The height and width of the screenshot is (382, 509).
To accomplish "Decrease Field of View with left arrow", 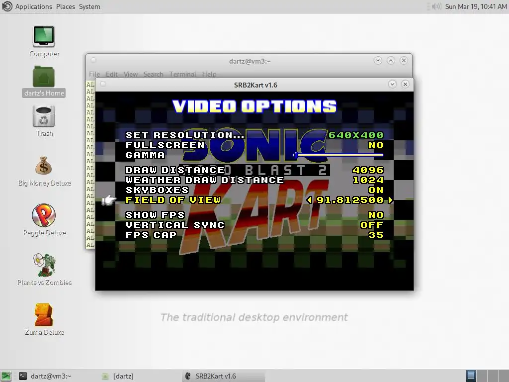I will coord(309,200).
